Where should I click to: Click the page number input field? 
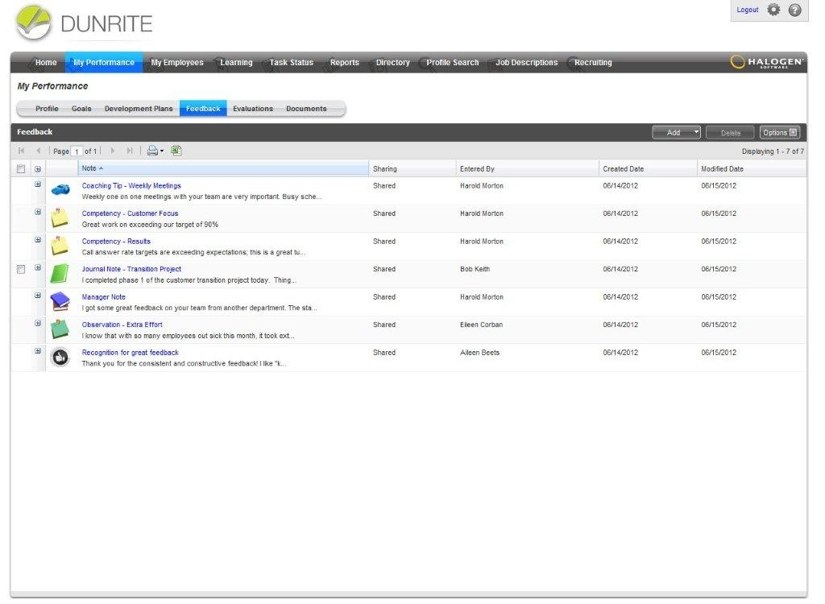tap(77, 151)
